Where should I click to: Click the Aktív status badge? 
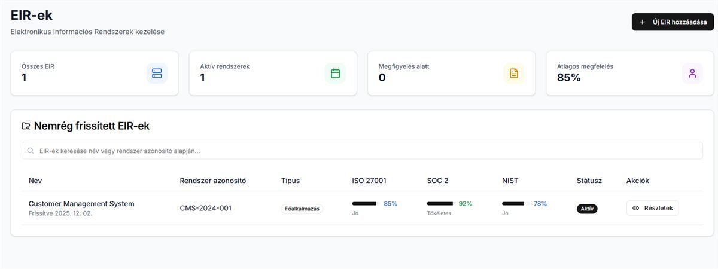[587, 209]
